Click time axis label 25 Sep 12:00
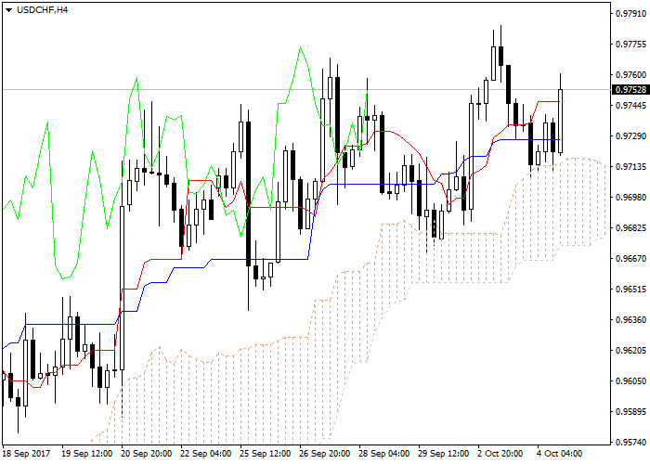 click(x=266, y=454)
